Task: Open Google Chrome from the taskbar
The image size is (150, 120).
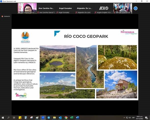Action: click(66, 118)
